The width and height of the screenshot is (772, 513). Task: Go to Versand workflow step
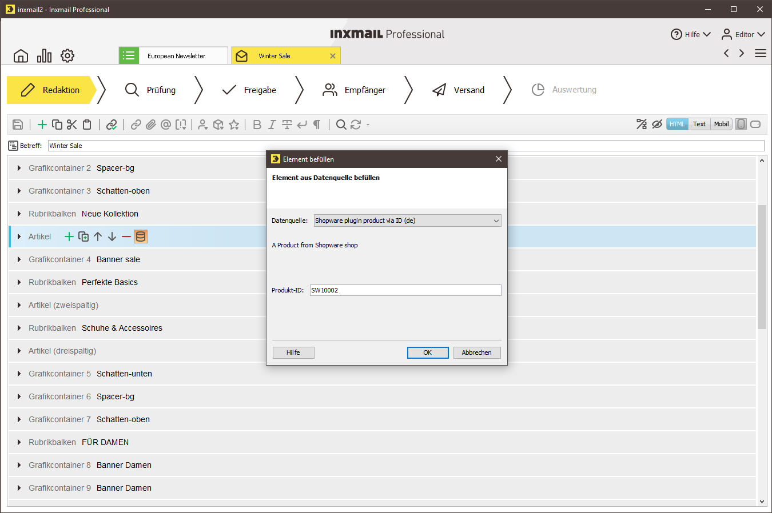(x=458, y=90)
